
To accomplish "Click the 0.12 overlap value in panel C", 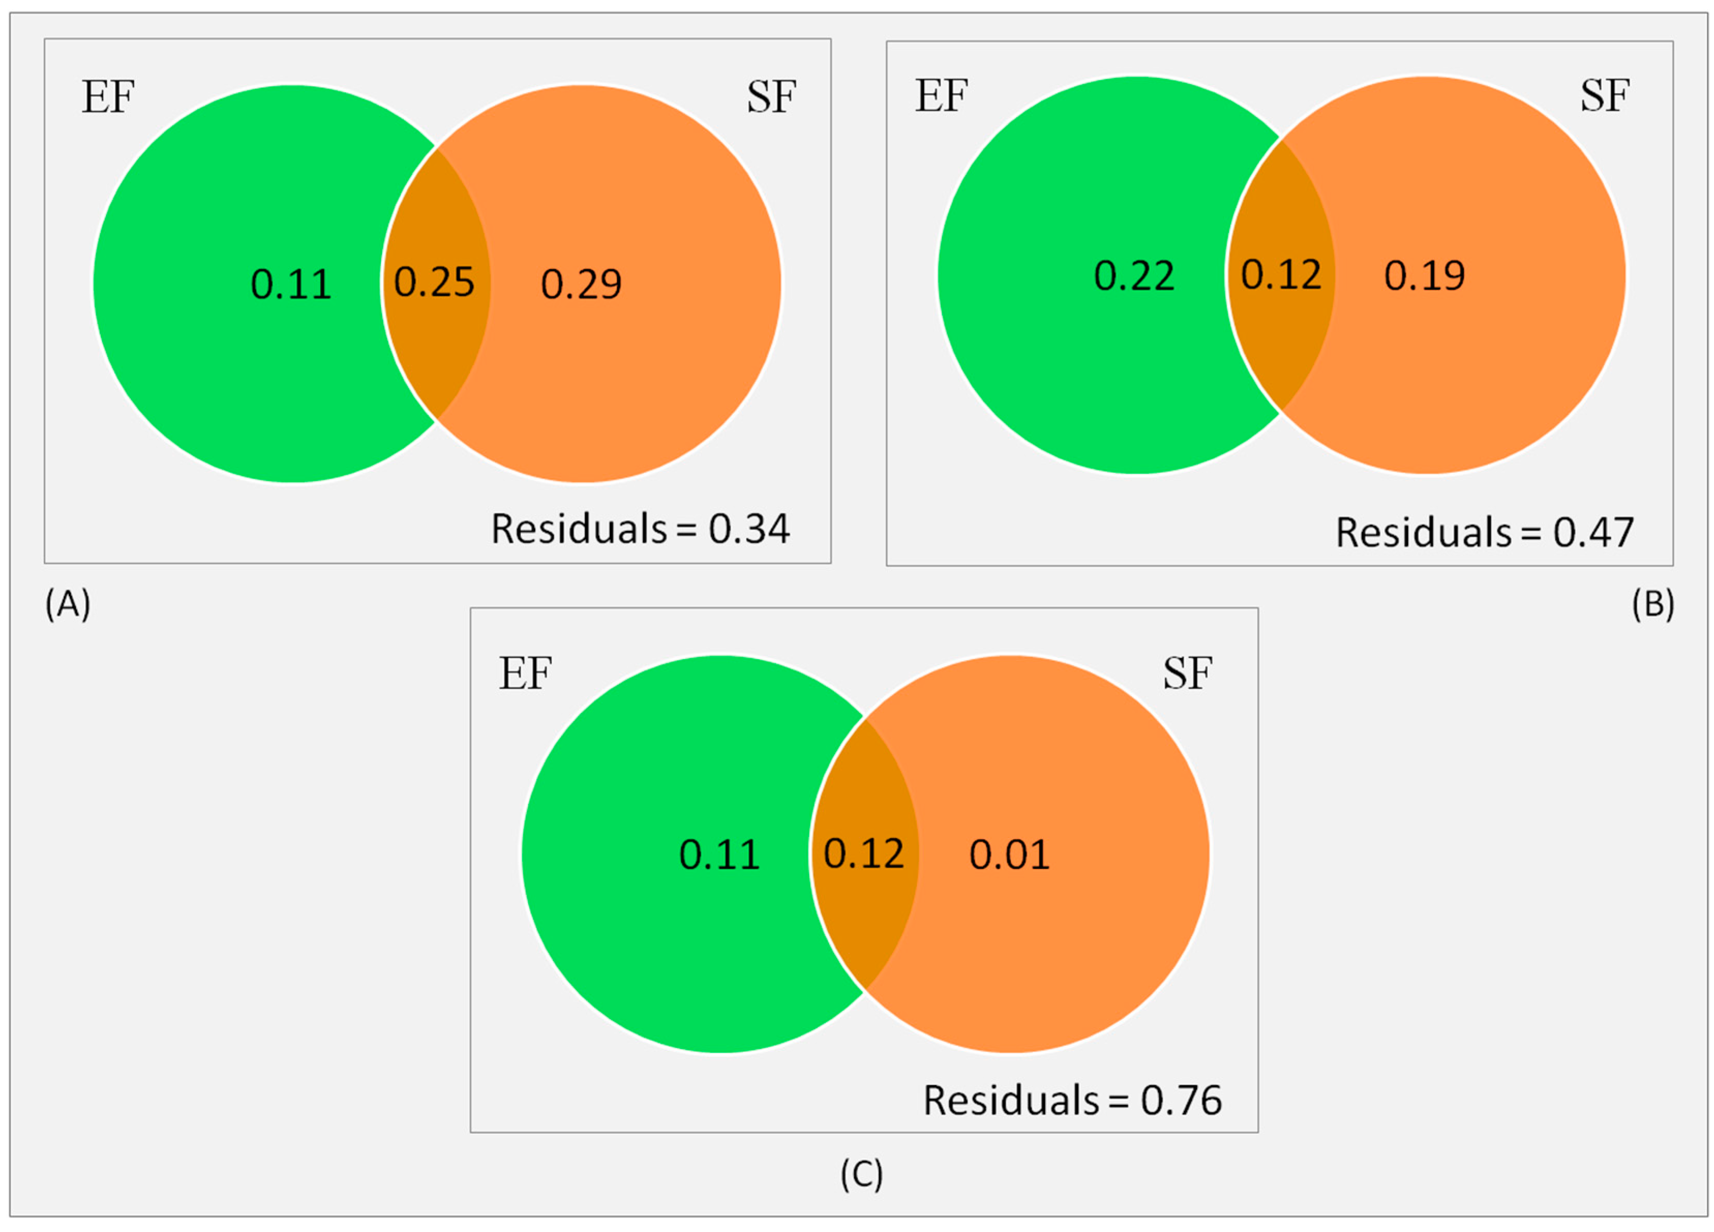I will tap(864, 854).
